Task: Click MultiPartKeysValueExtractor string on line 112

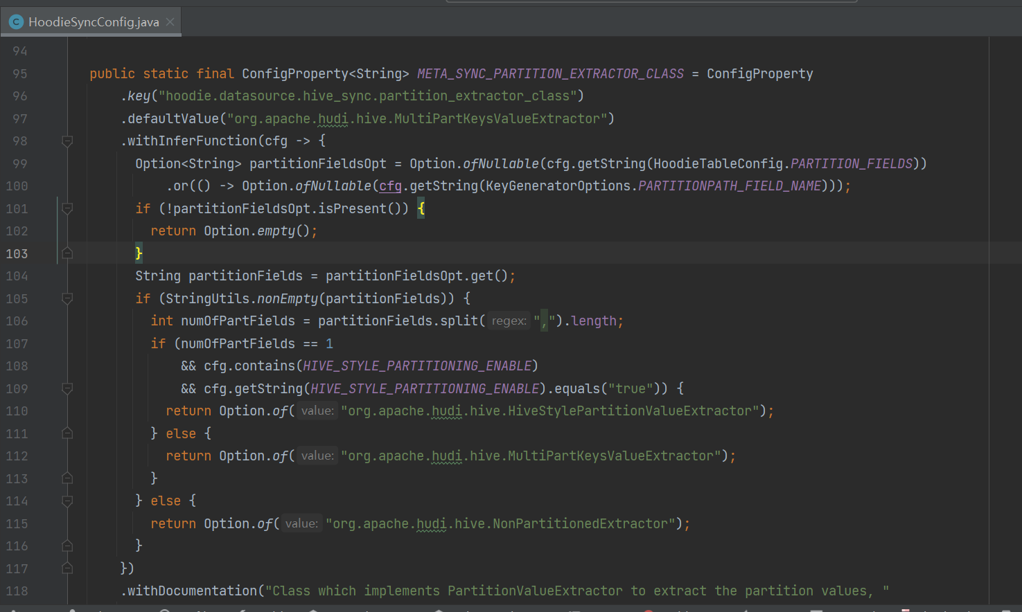Action: (x=531, y=456)
